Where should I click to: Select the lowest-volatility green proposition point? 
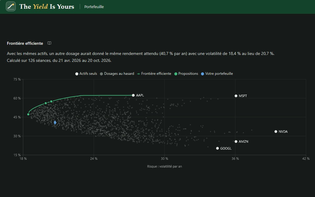pos(28,114)
